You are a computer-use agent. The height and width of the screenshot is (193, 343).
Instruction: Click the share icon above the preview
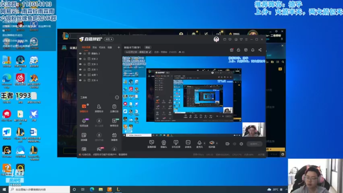pos(260,50)
